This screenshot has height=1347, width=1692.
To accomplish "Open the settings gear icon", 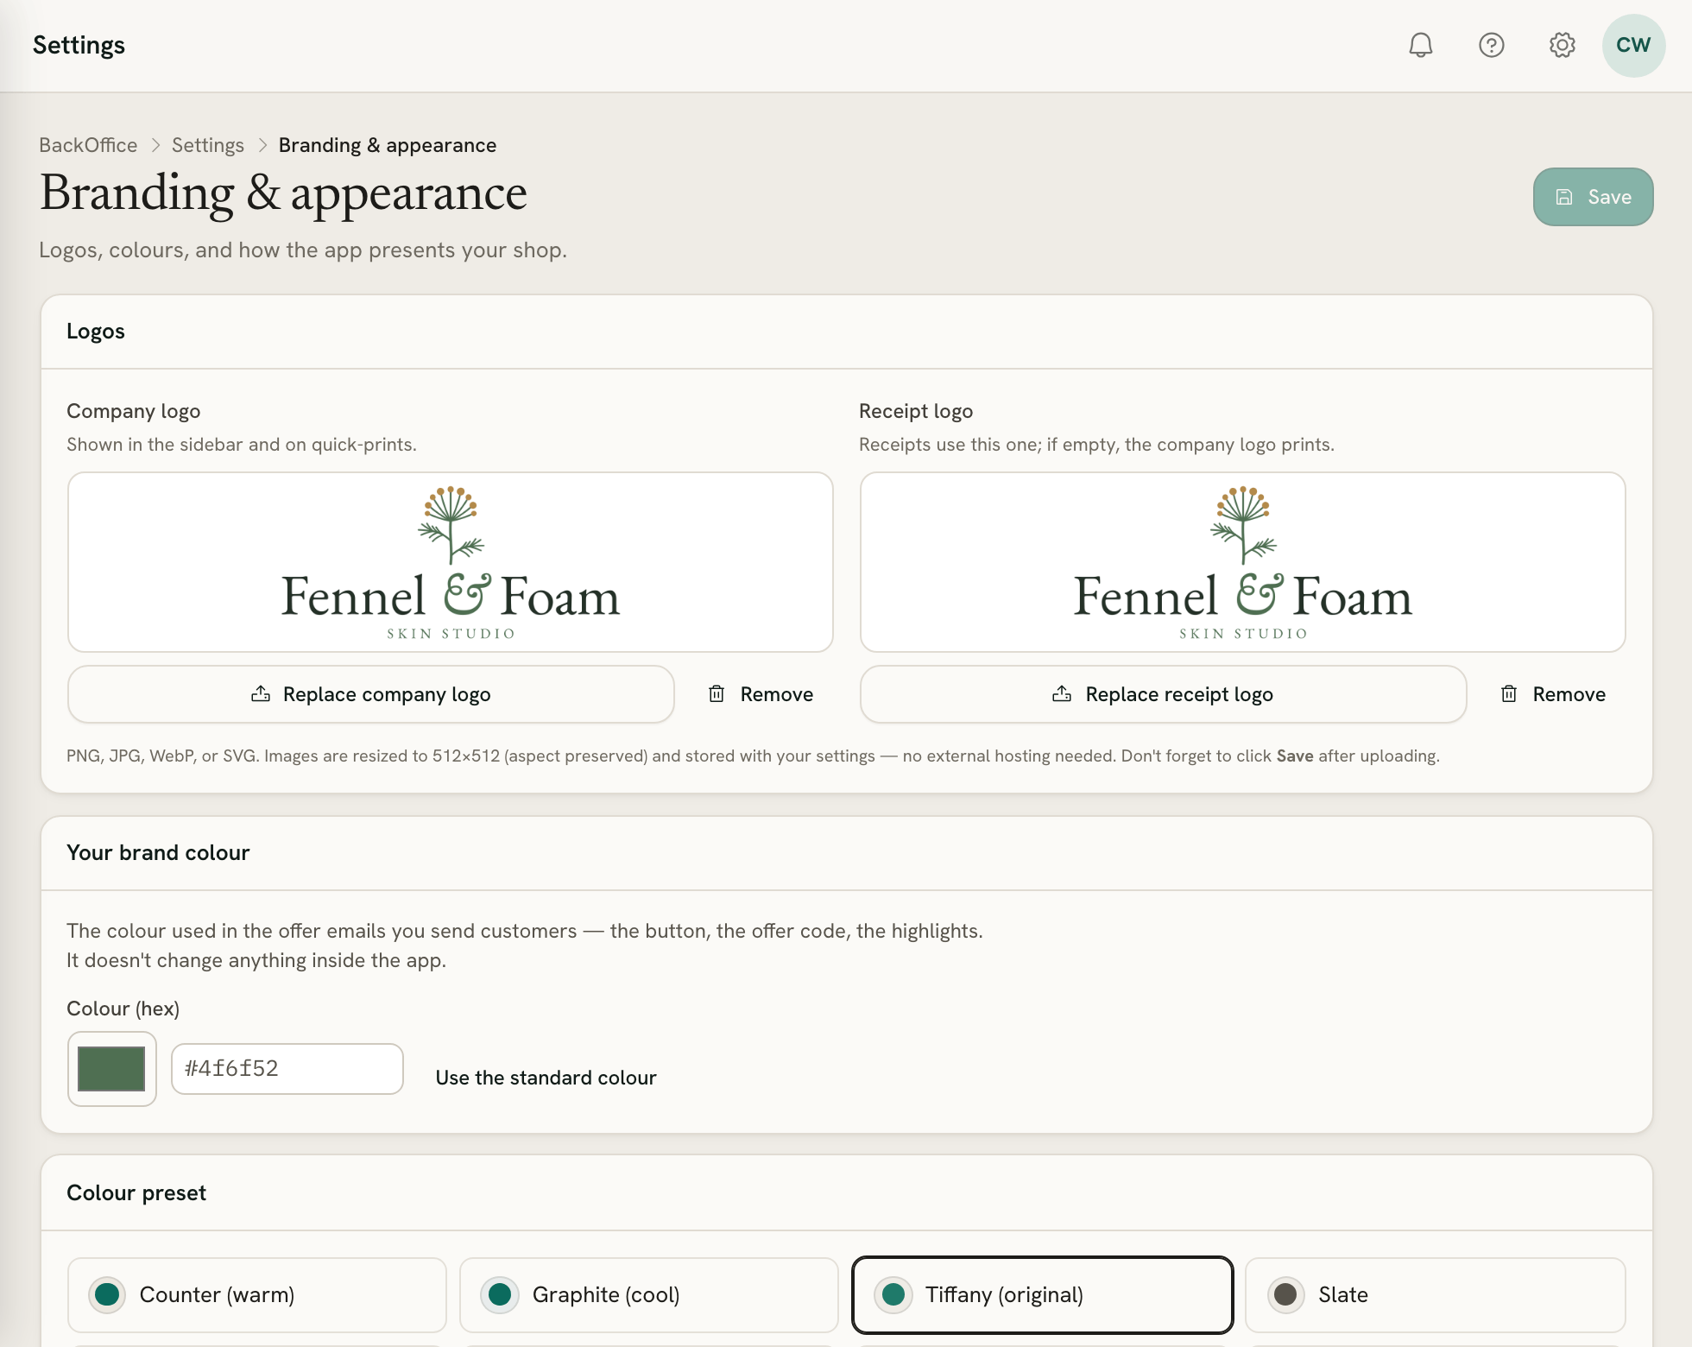I will coord(1563,45).
